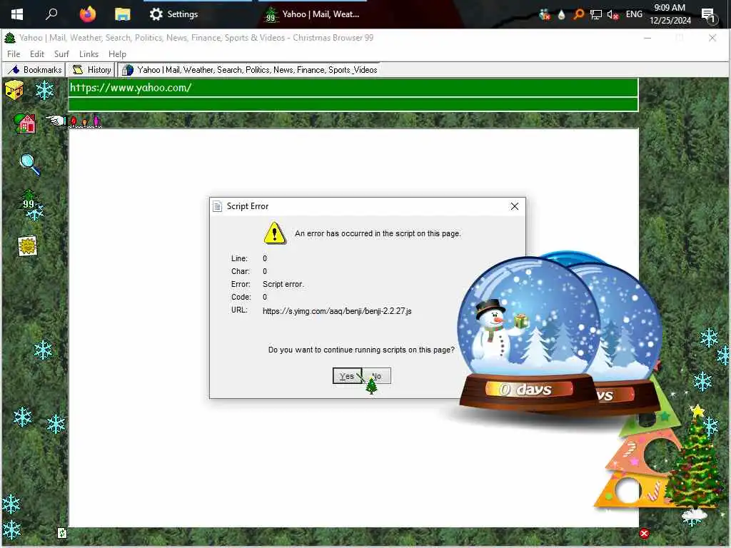Click the orange Christmas light bulb icon
This screenshot has width=731, height=548.
coord(84,123)
